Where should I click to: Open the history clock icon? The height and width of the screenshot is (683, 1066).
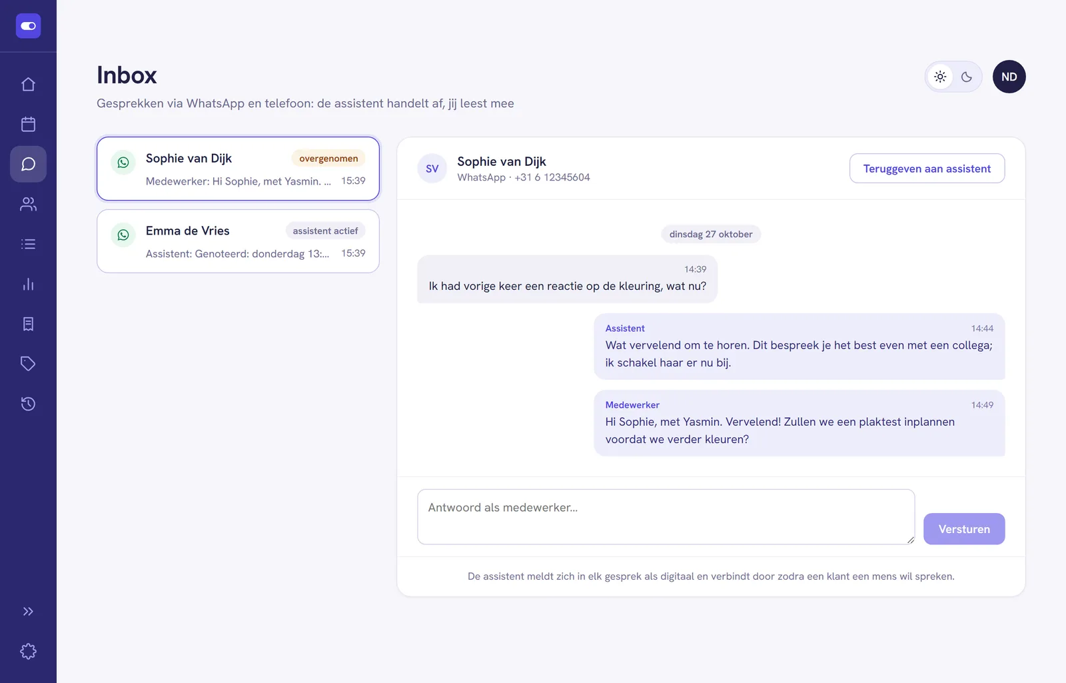28,404
